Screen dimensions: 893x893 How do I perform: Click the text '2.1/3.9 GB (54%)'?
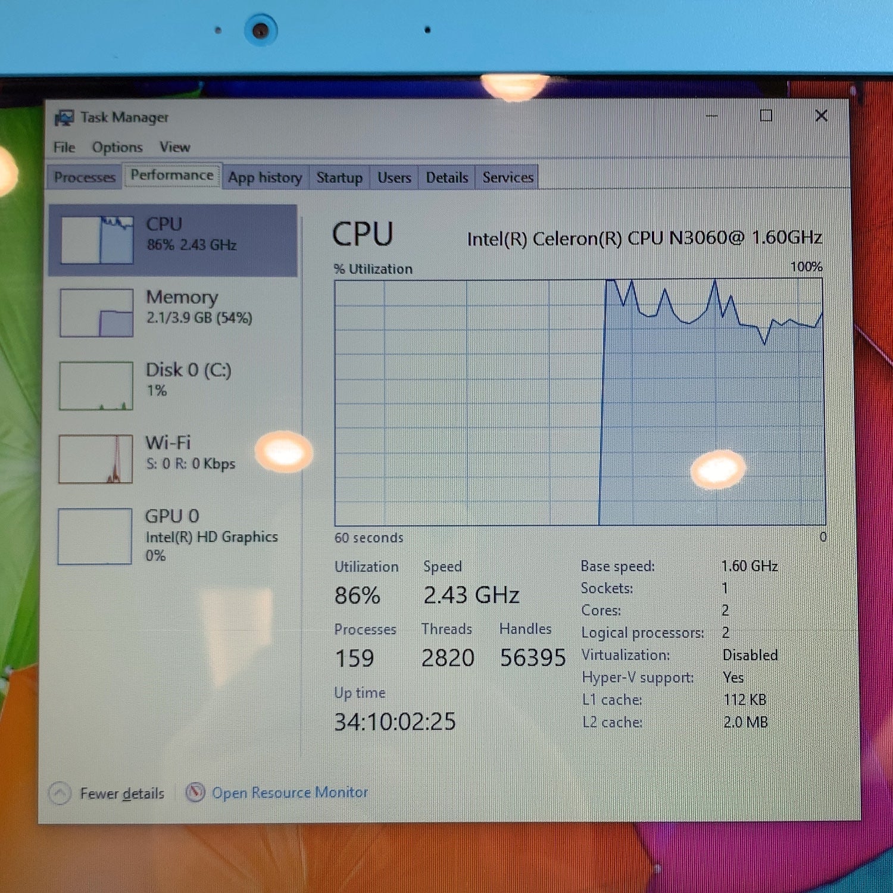pyautogui.click(x=199, y=318)
